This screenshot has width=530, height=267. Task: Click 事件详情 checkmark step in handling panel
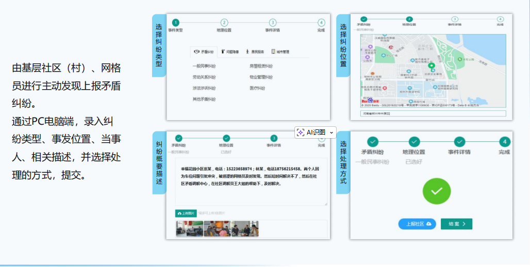459,142
